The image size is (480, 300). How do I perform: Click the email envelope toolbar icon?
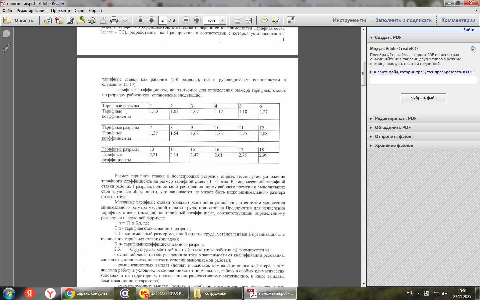click(x=125, y=20)
